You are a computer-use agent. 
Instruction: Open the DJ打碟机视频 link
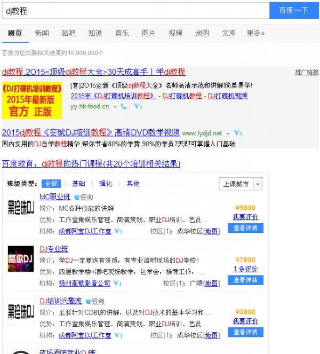pos(228,96)
